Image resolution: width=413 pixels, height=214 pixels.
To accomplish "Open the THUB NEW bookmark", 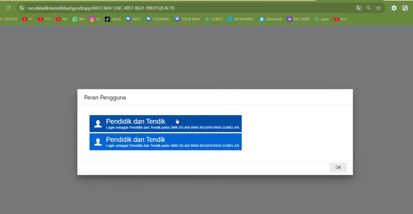I will [x=187, y=19].
